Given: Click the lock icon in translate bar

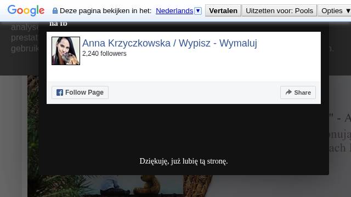Looking at the screenshot, I should click(55, 11).
